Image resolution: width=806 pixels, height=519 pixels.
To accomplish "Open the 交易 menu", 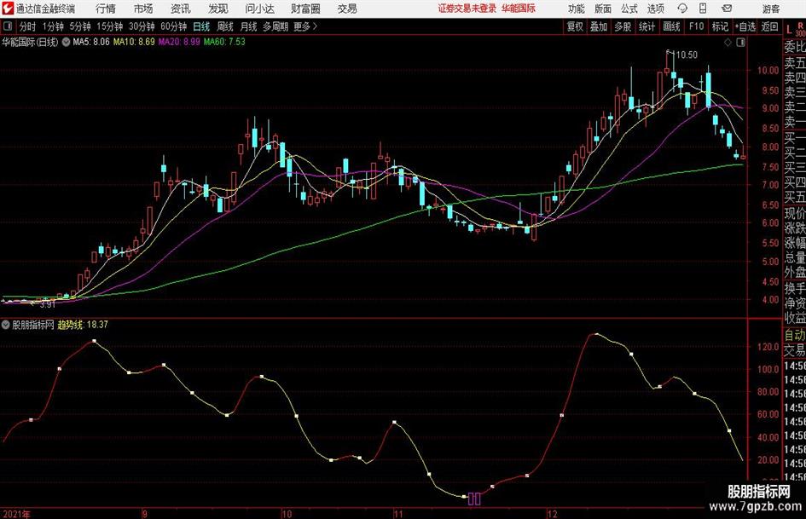I will (x=347, y=9).
